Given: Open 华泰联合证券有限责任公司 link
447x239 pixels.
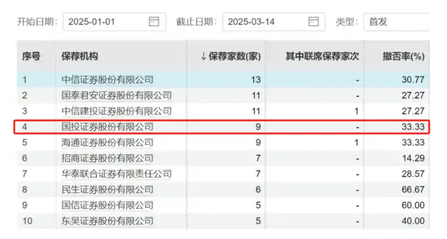Looking at the screenshot, I should click(116, 174).
